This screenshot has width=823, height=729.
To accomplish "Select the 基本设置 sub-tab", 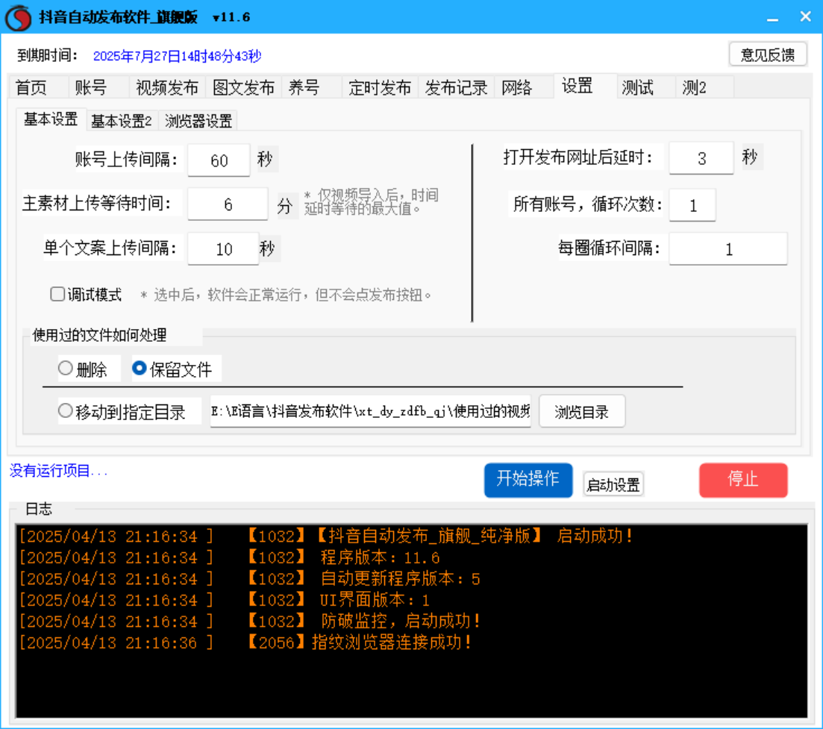I will click(51, 119).
